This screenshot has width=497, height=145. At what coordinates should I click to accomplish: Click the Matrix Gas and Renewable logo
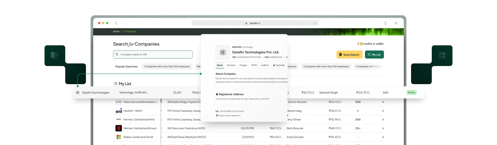(119, 102)
